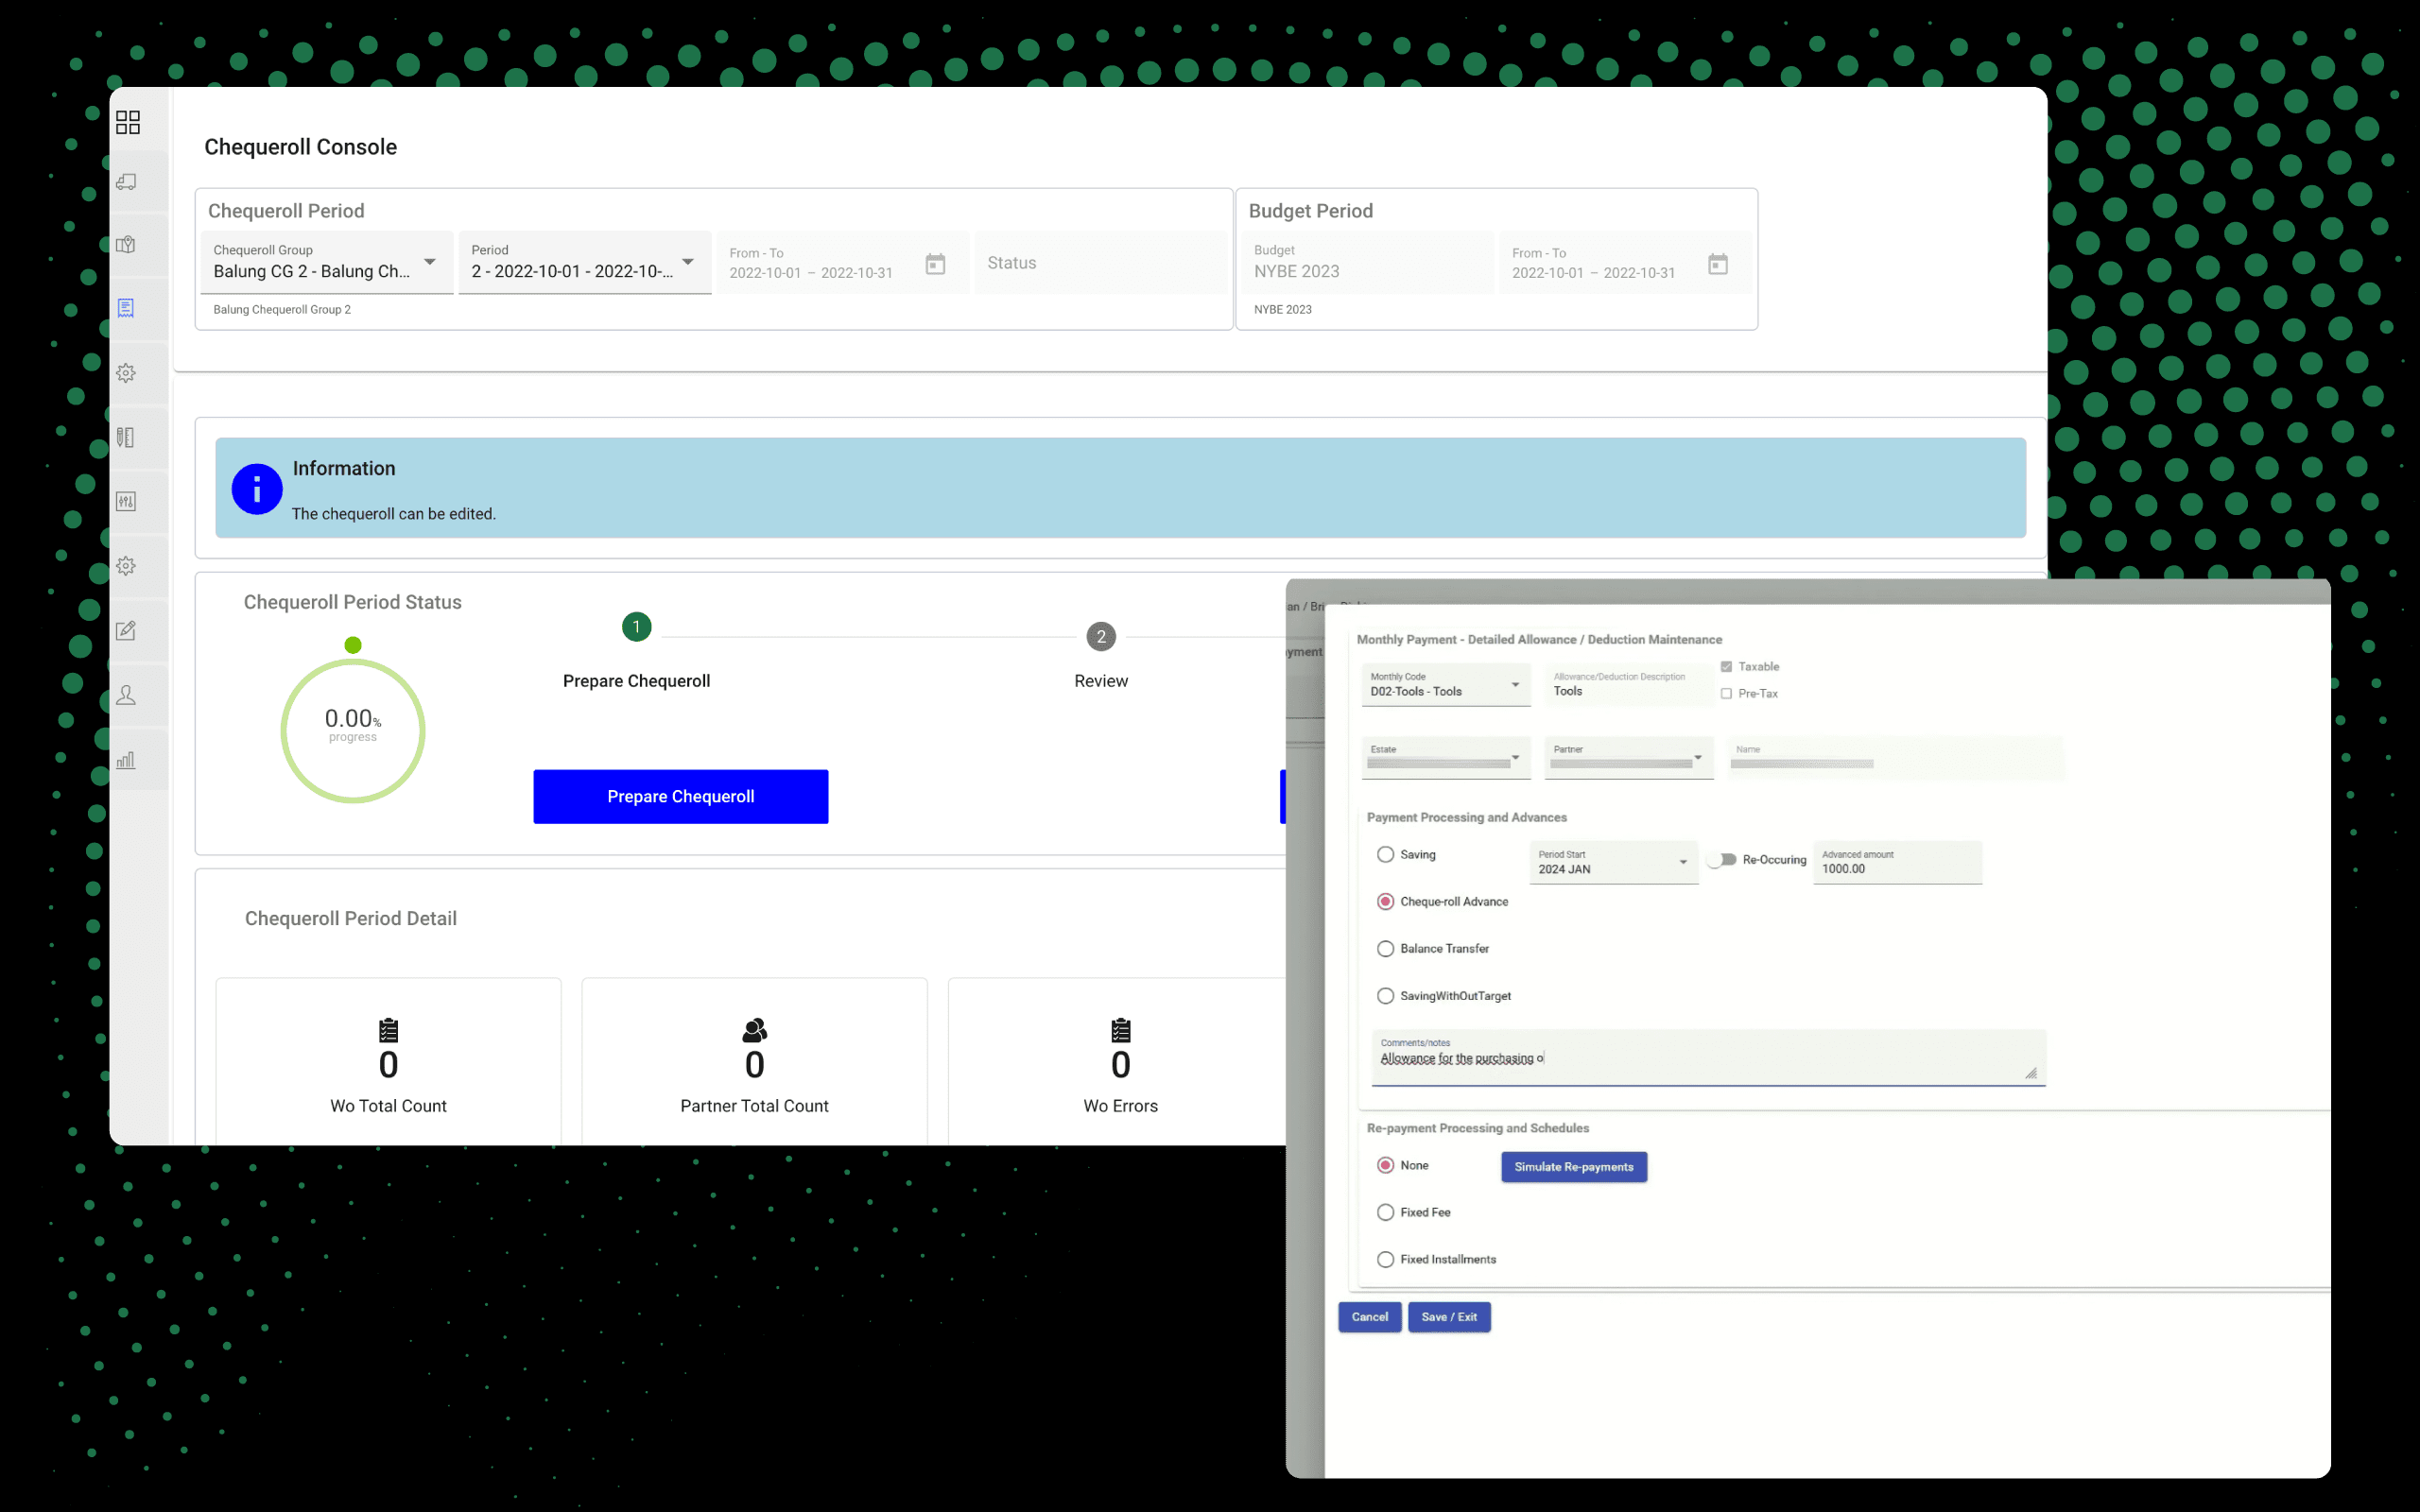Open the dashboard grid icon in sidebar

pos(127,122)
